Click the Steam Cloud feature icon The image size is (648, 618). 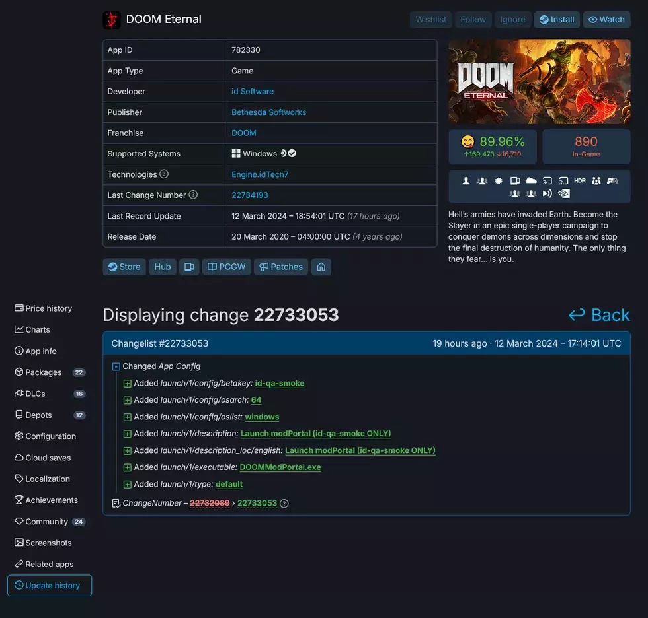531,181
